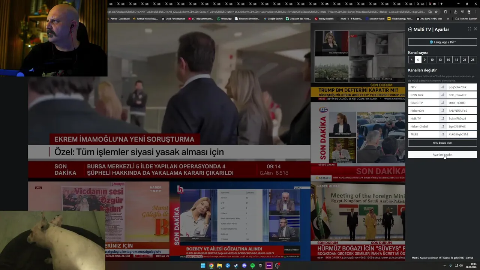This screenshot has width=480, height=270.
Task: Click the reorder icon for CNN Türk row
Action: point(442,95)
